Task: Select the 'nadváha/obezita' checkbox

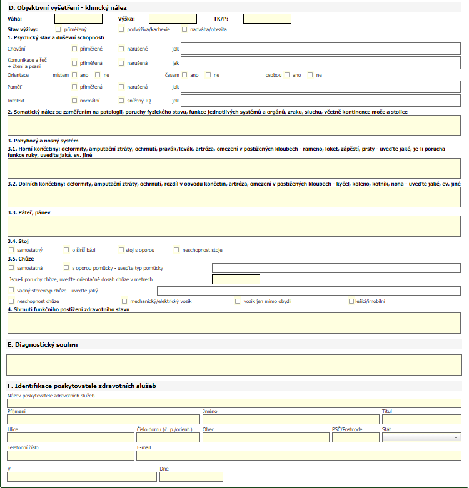Action: tap(184, 29)
